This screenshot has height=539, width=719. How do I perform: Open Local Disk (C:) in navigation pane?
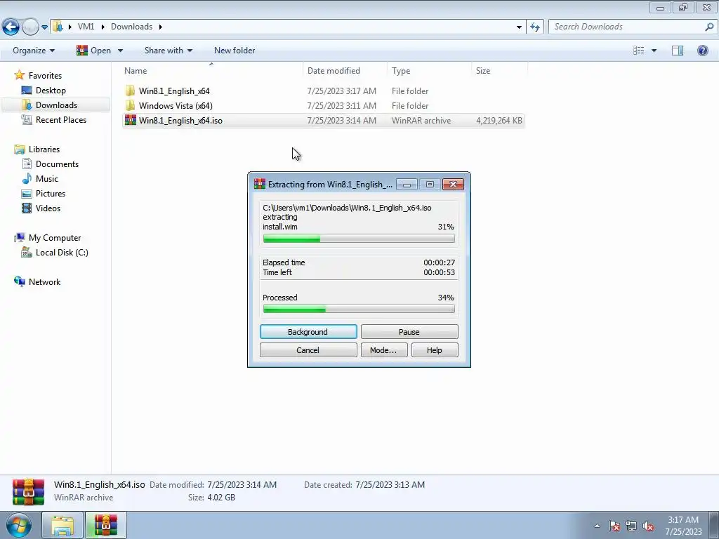pyautogui.click(x=62, y=253)
